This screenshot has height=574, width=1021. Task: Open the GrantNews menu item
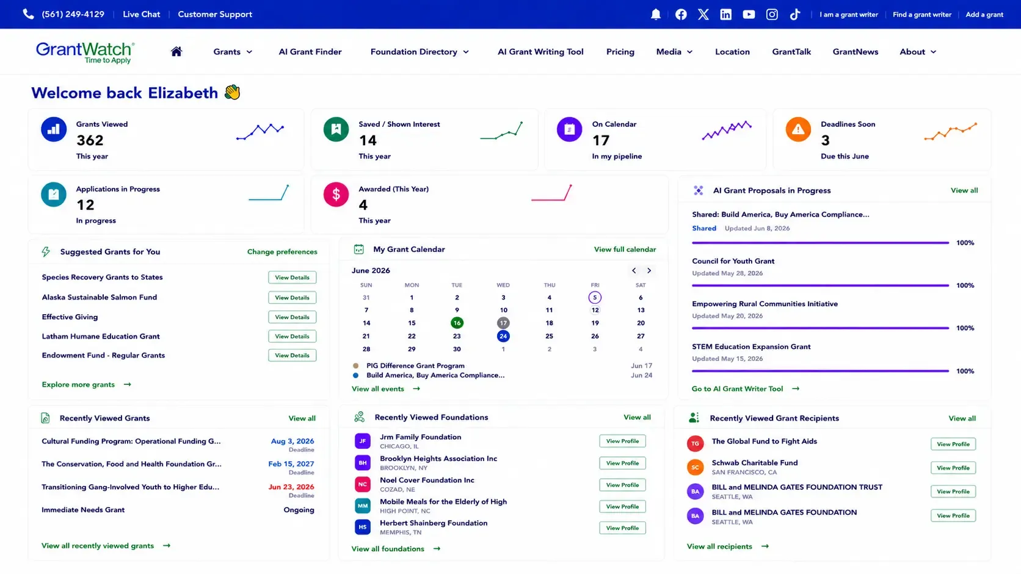856,52
